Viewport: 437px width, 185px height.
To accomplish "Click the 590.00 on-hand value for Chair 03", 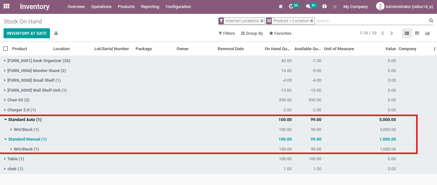I will [285, 100].
